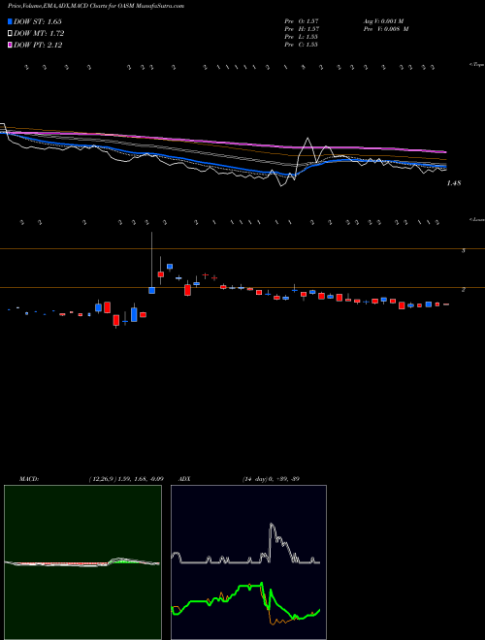Viewport: 485px width, 640px height.
Task: Click the price axis label 3
Action: click(x=464, y=250)
